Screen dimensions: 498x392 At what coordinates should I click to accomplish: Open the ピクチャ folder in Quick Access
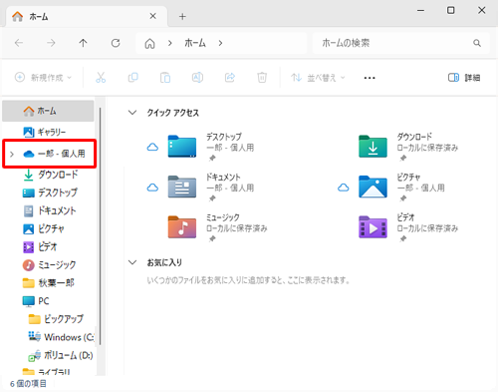point(373,187)
